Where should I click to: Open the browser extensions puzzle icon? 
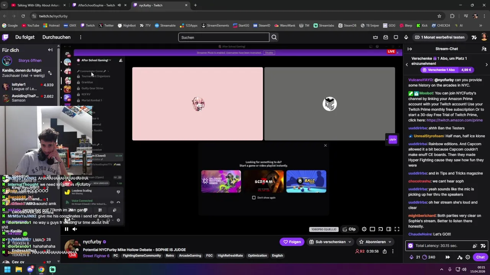tap(452, 16)
